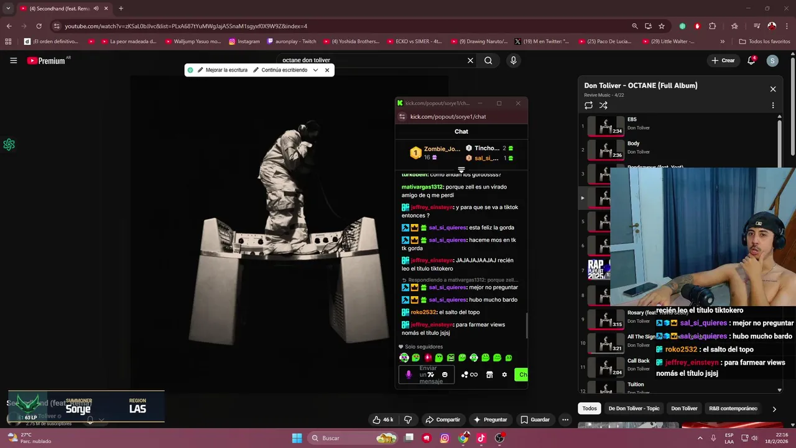Reload page in Chrome toolbar
Screen dimensions: 796x448
point(39,26)
